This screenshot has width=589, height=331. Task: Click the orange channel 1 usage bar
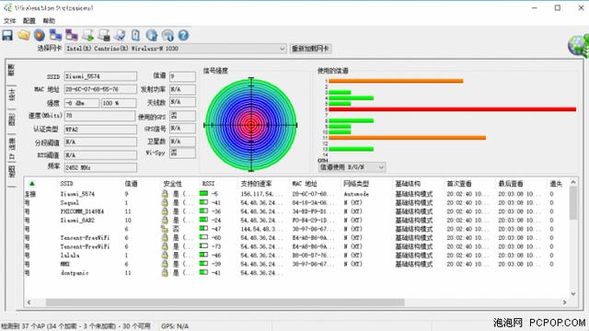[396, 81]
